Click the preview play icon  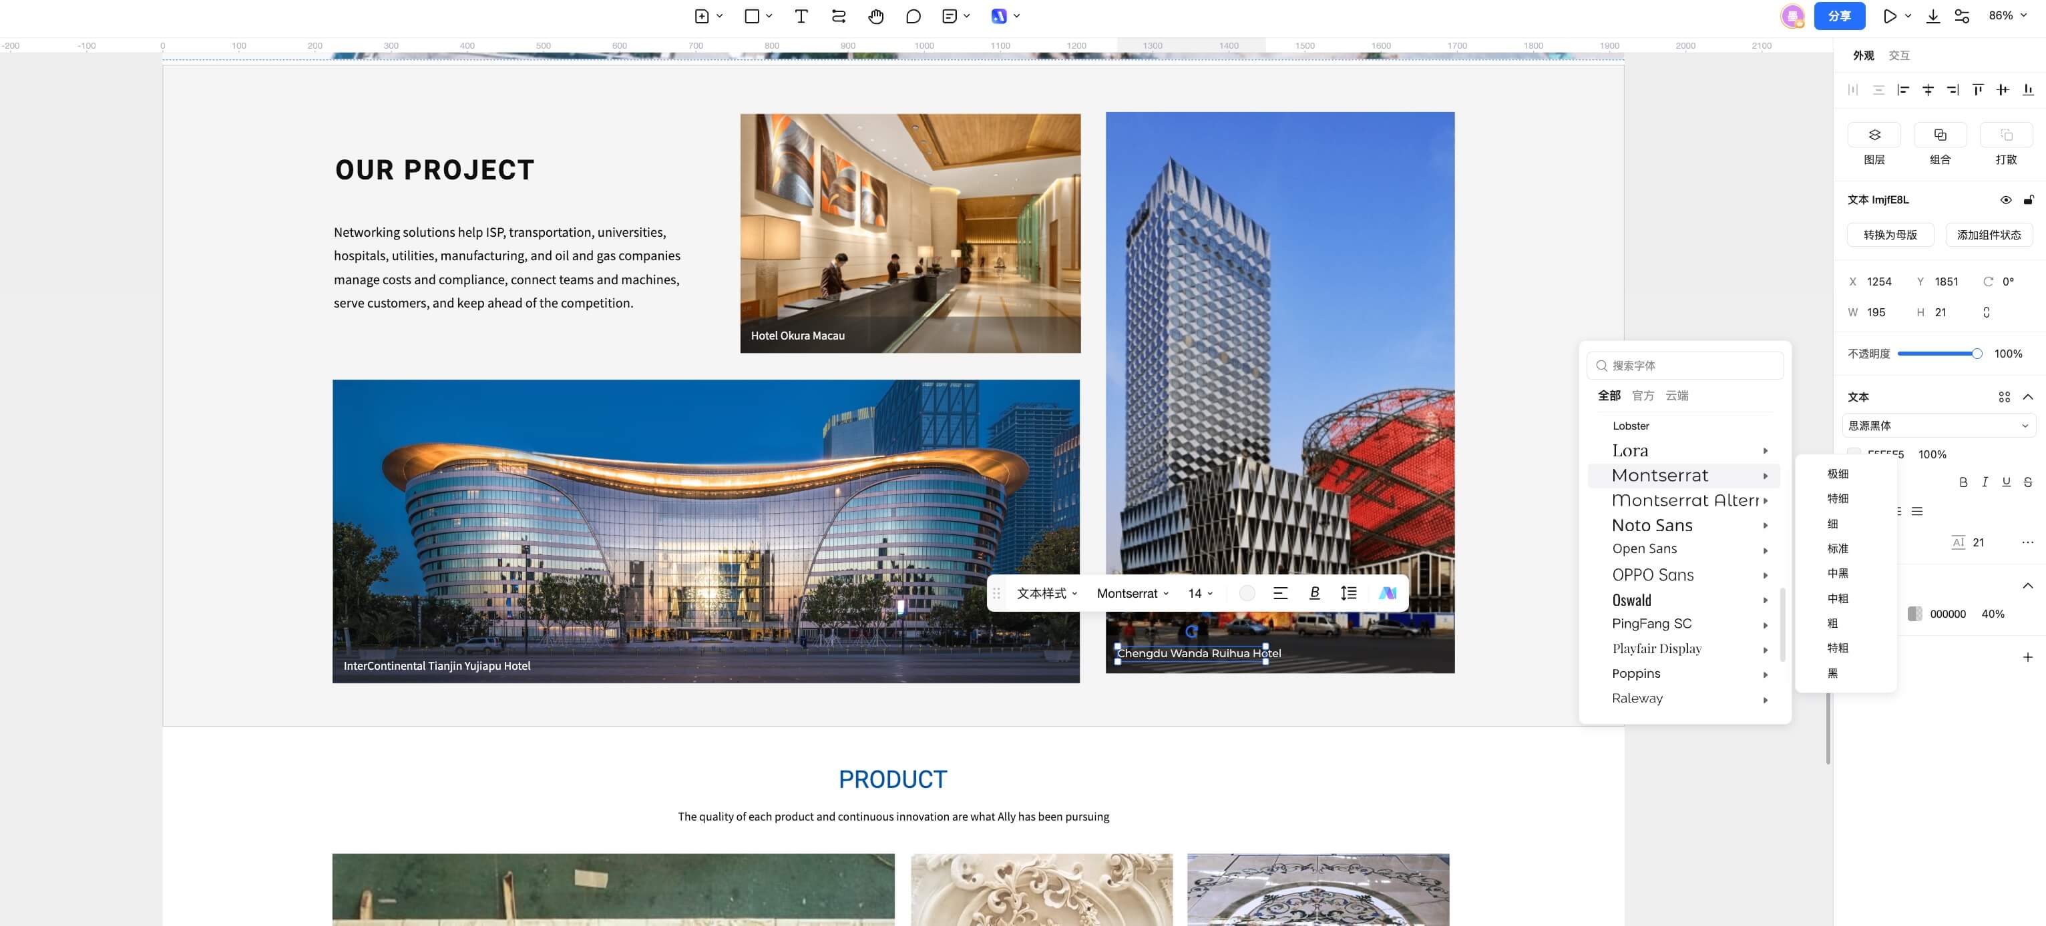(1890, 16)
